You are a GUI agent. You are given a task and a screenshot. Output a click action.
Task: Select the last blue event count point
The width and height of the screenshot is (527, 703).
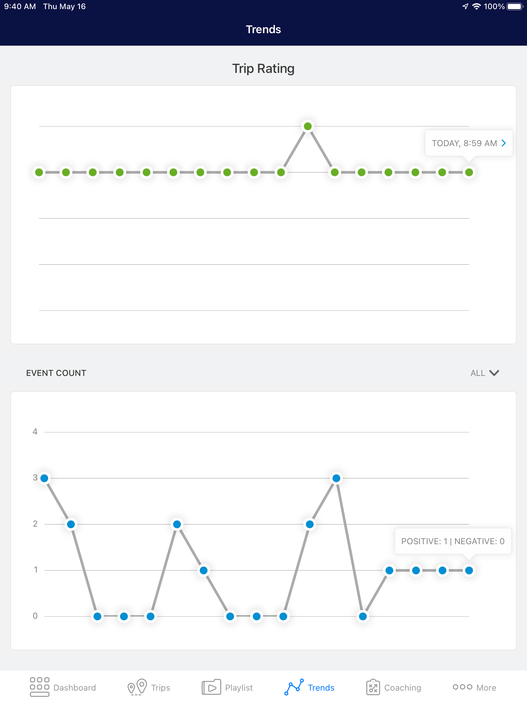[469, 570]
